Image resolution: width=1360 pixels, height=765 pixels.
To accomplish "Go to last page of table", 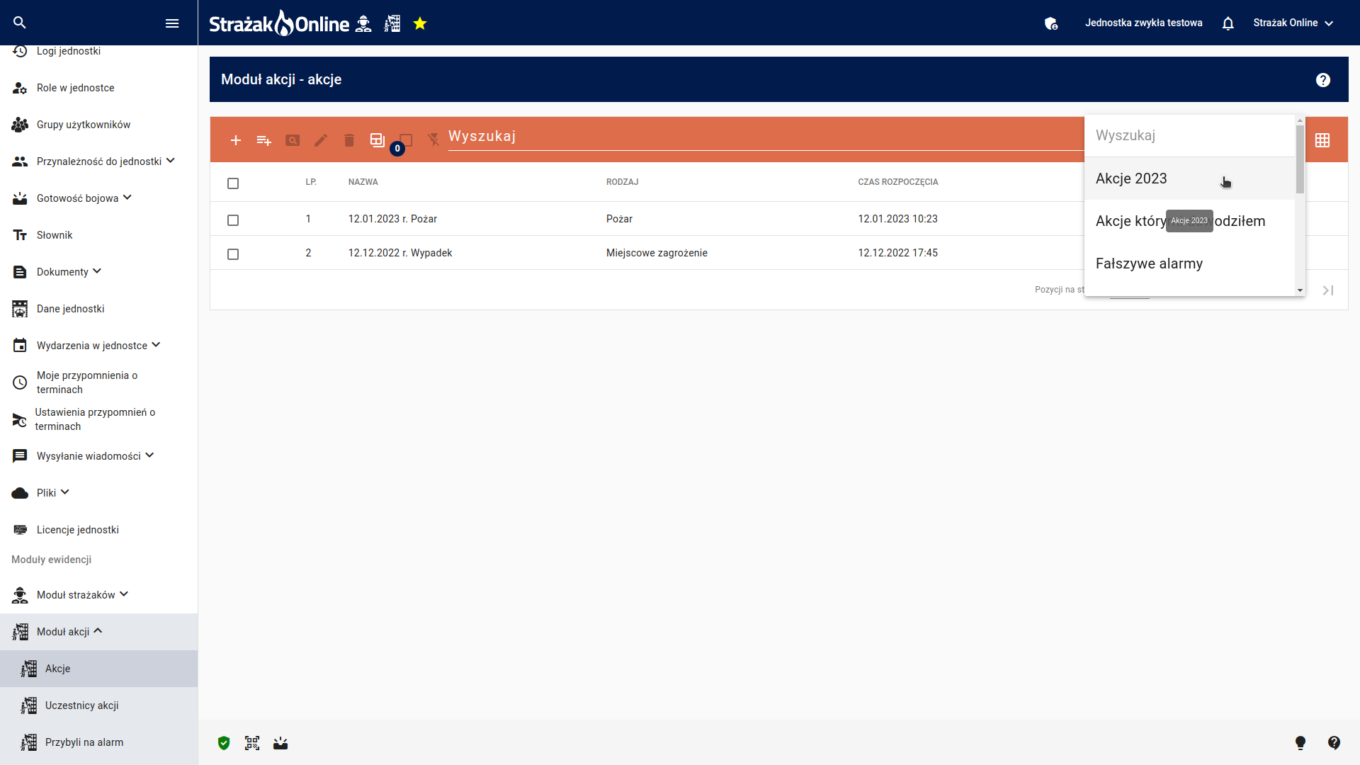I will (x=1328, y=290).
